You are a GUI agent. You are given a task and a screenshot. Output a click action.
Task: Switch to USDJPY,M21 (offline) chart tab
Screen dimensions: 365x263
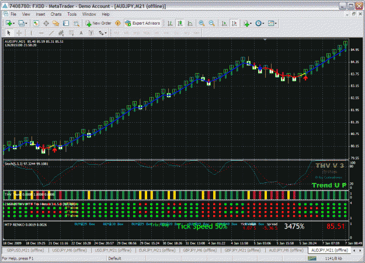pyautogui.click(x=113, y=250)
